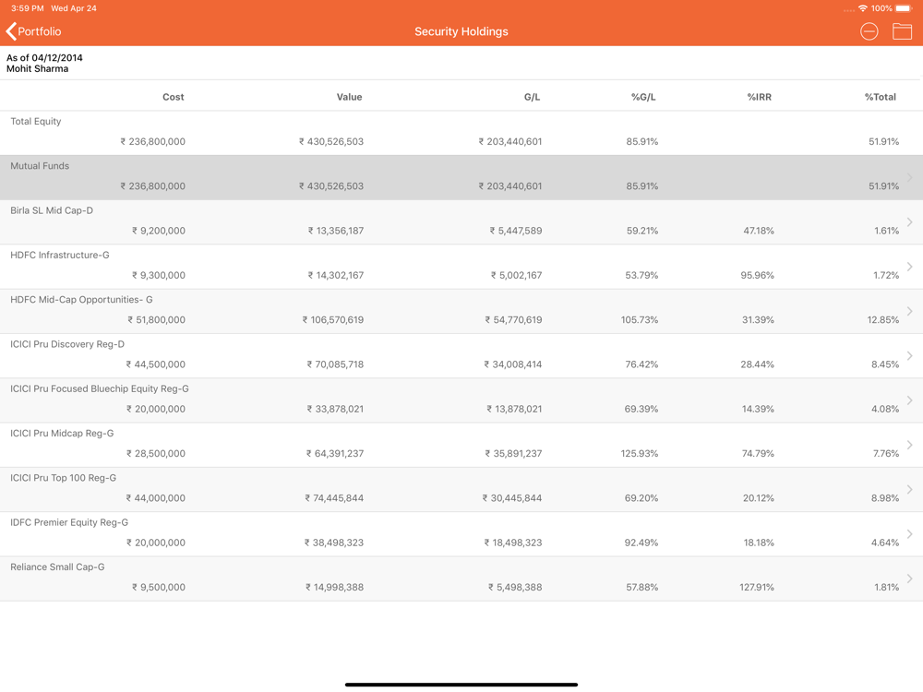Tap chevron on ICICI Pru Midcap Reg-G row

point(909,445)
